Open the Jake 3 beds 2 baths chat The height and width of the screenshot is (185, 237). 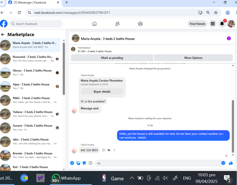(x=30, y=141)
